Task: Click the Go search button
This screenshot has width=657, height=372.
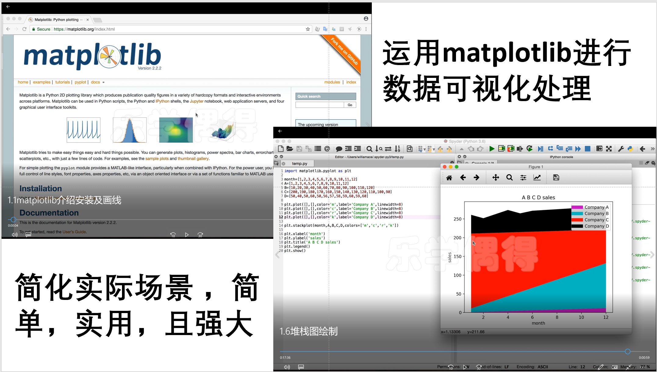Action: pyautogui.click(x=350, y=105)
